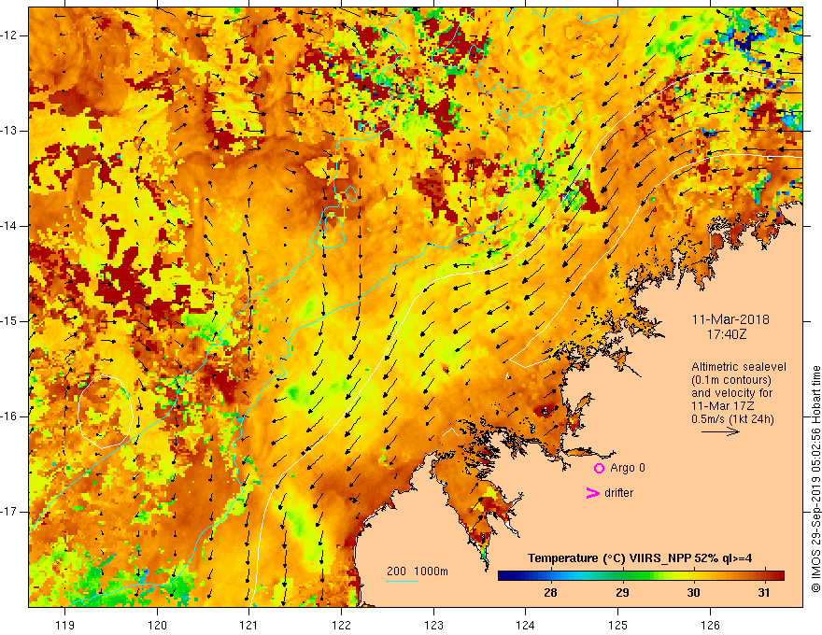
Task: Click longitude label 123 on axis
Action: tap(433, 625)
